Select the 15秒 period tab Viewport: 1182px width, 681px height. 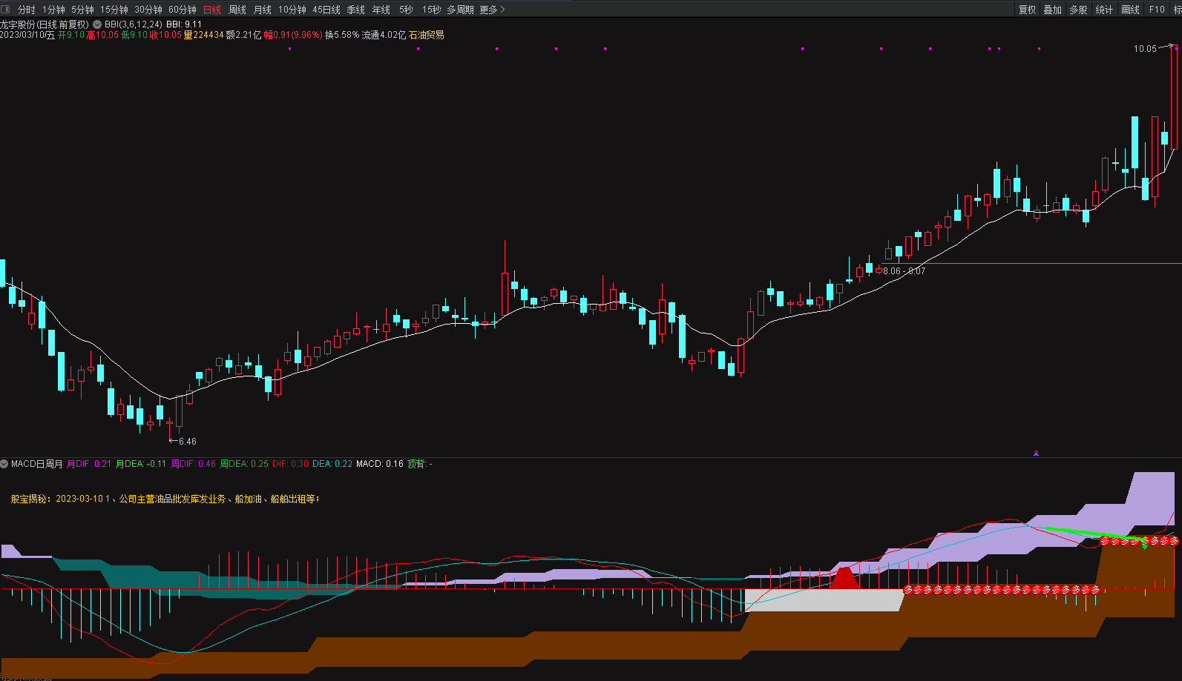pos(431,10)
